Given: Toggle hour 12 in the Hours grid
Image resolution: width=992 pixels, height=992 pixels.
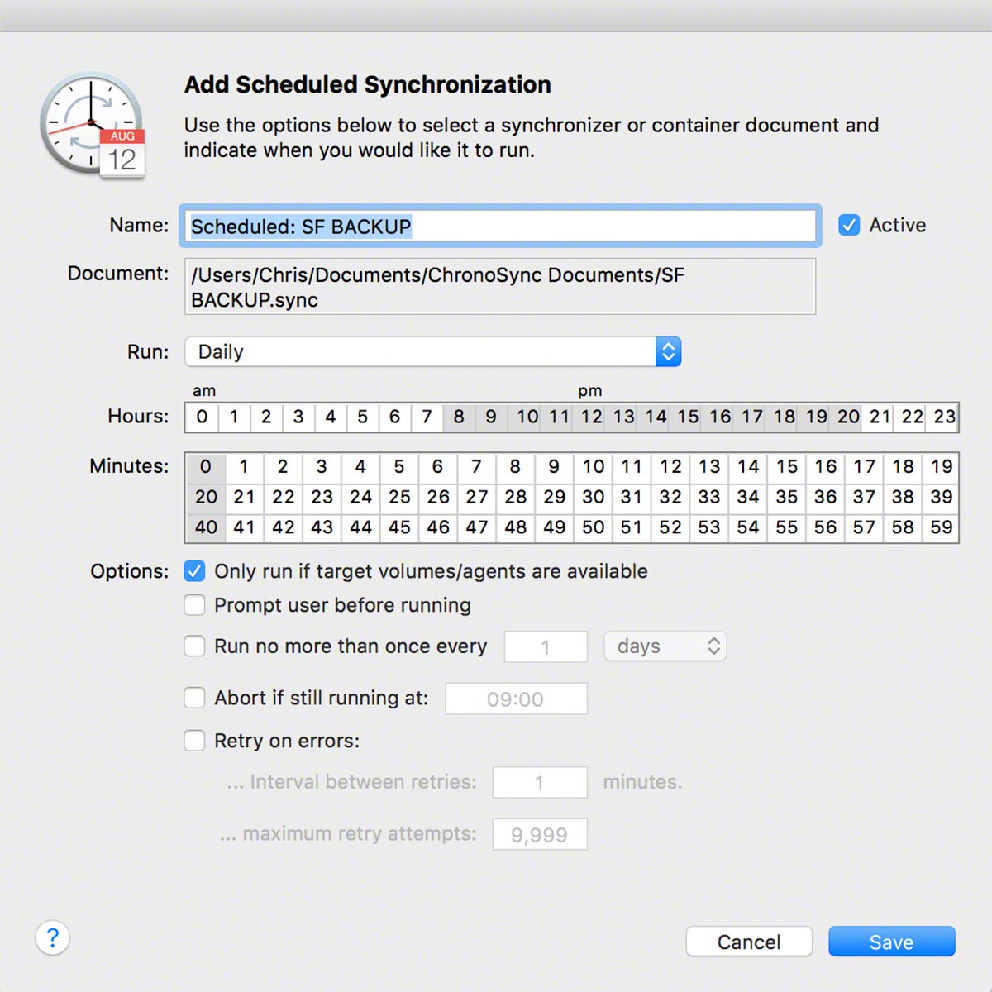Looking at the screenshot, I should 591,417.
